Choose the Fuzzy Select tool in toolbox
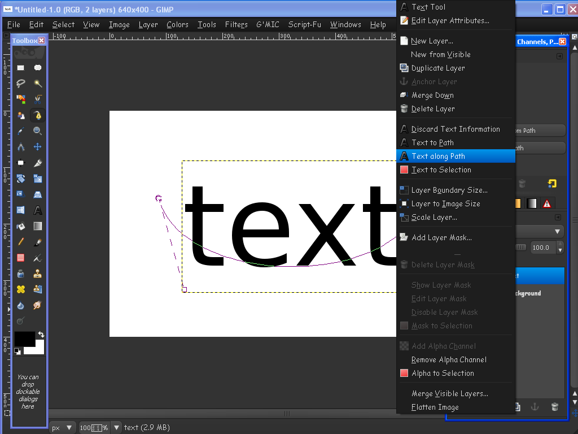 coord(37,84)
